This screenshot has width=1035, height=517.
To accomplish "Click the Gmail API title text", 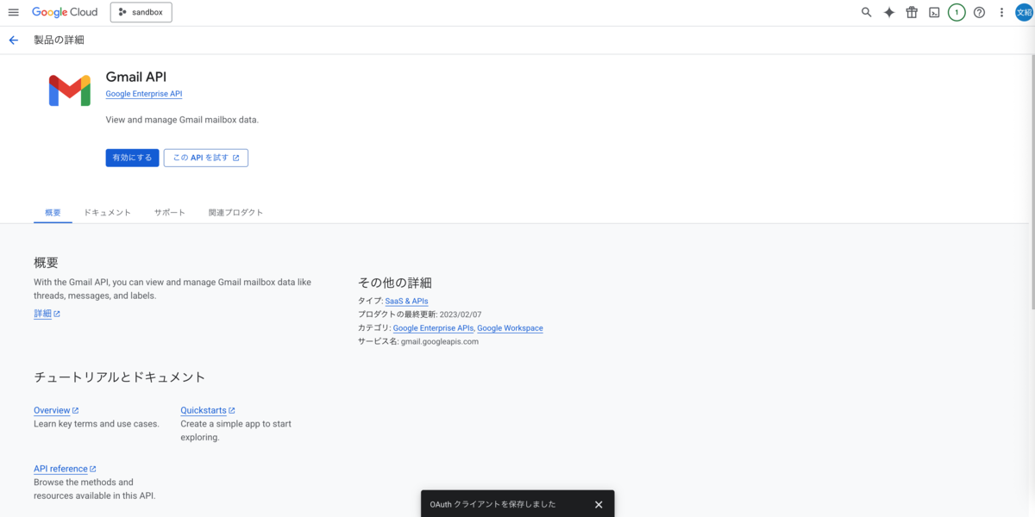I will click(136, 77).
